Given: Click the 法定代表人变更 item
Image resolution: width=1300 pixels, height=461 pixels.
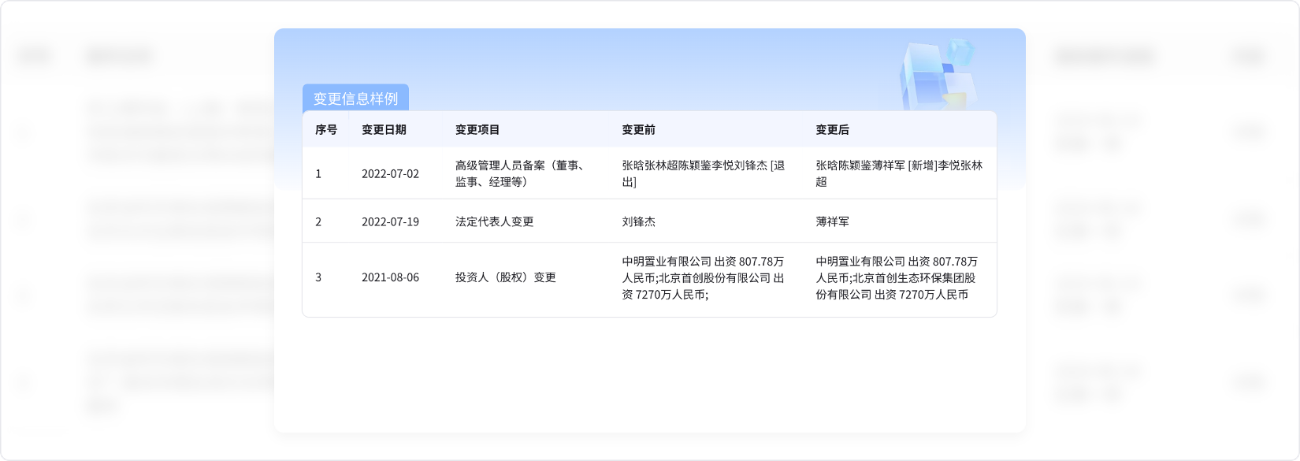Looking at the screenshot, I should [x=494, y=221].
